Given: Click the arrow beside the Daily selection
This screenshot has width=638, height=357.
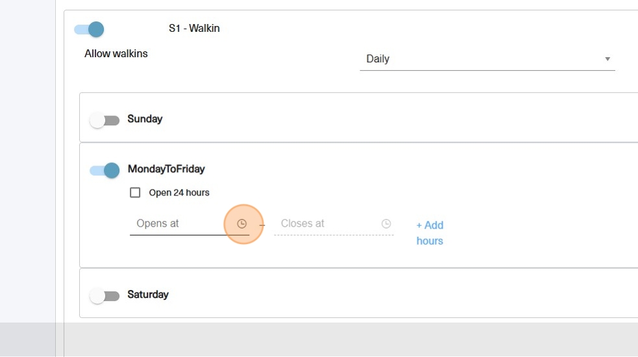Looking at the screenshot, I should [607, 59].
